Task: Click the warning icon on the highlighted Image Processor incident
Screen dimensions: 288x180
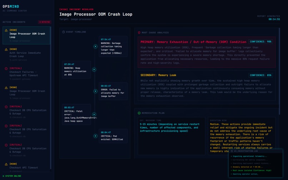Action: tap(6, 30)
